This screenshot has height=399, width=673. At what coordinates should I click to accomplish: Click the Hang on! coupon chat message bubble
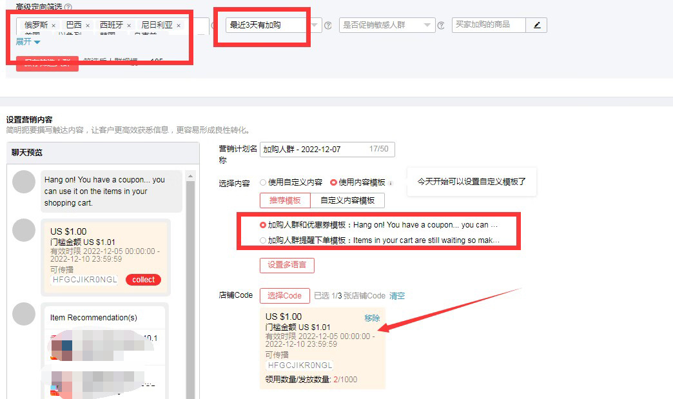pos(111,191)
